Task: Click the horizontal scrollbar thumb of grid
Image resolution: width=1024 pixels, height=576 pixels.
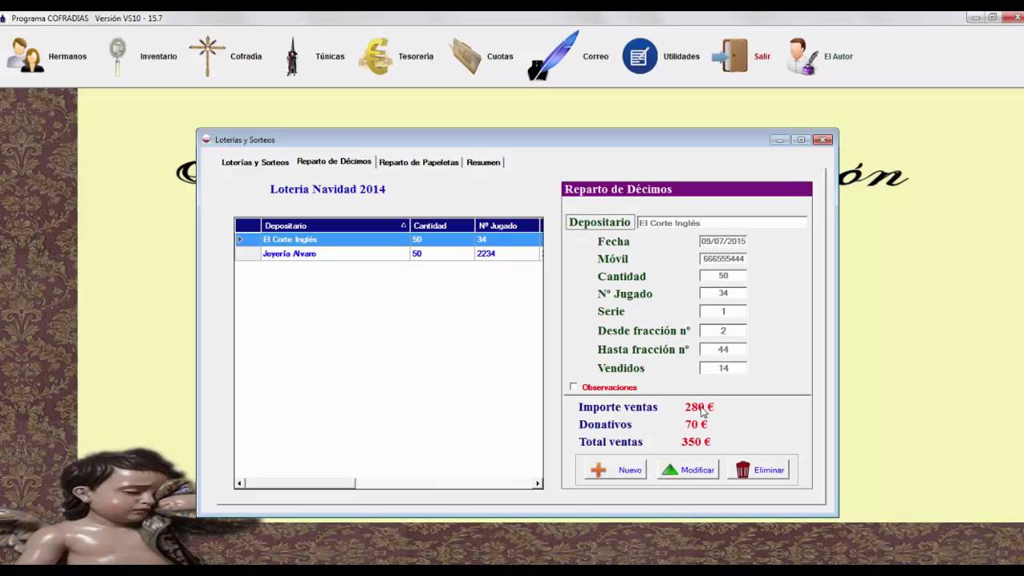Action: point(300,483)
